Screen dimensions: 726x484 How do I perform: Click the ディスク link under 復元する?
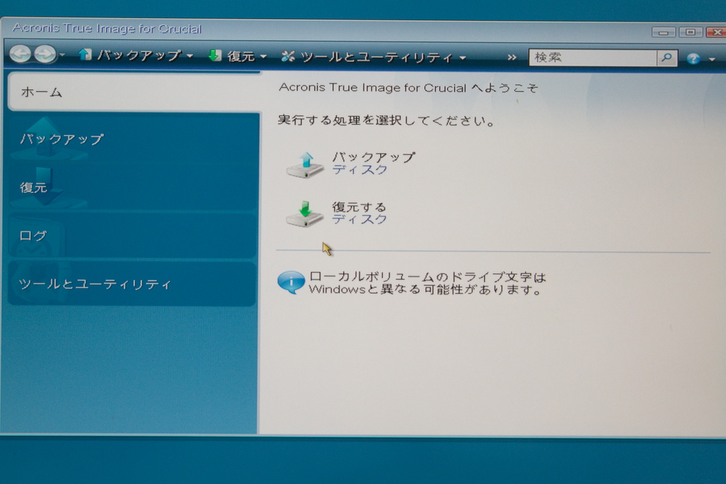[360, 219]
